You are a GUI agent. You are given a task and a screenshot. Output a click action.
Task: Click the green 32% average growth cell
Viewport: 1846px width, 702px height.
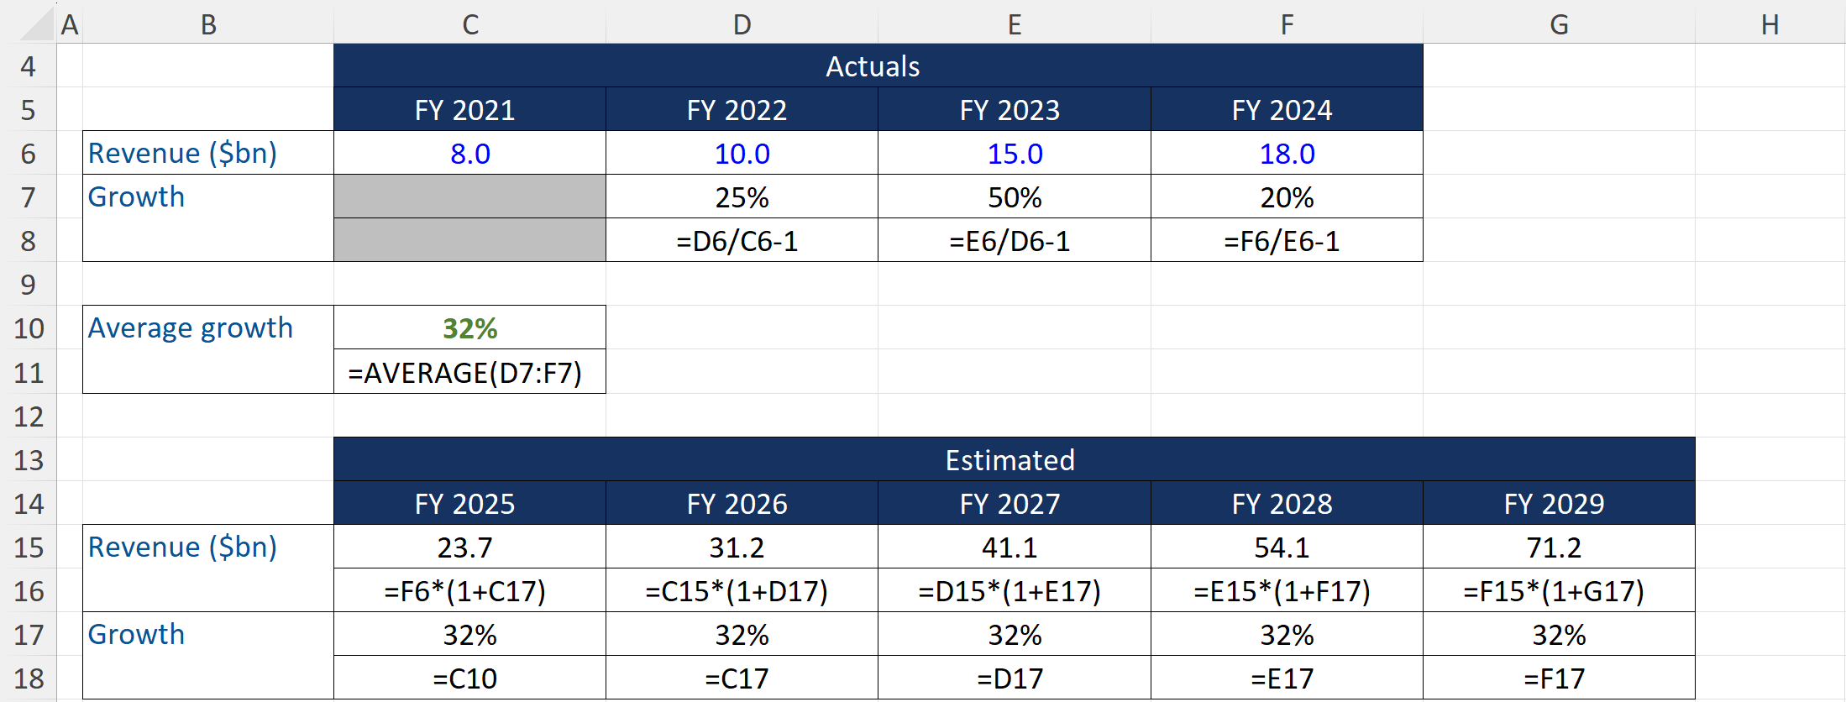pos(469,327)
